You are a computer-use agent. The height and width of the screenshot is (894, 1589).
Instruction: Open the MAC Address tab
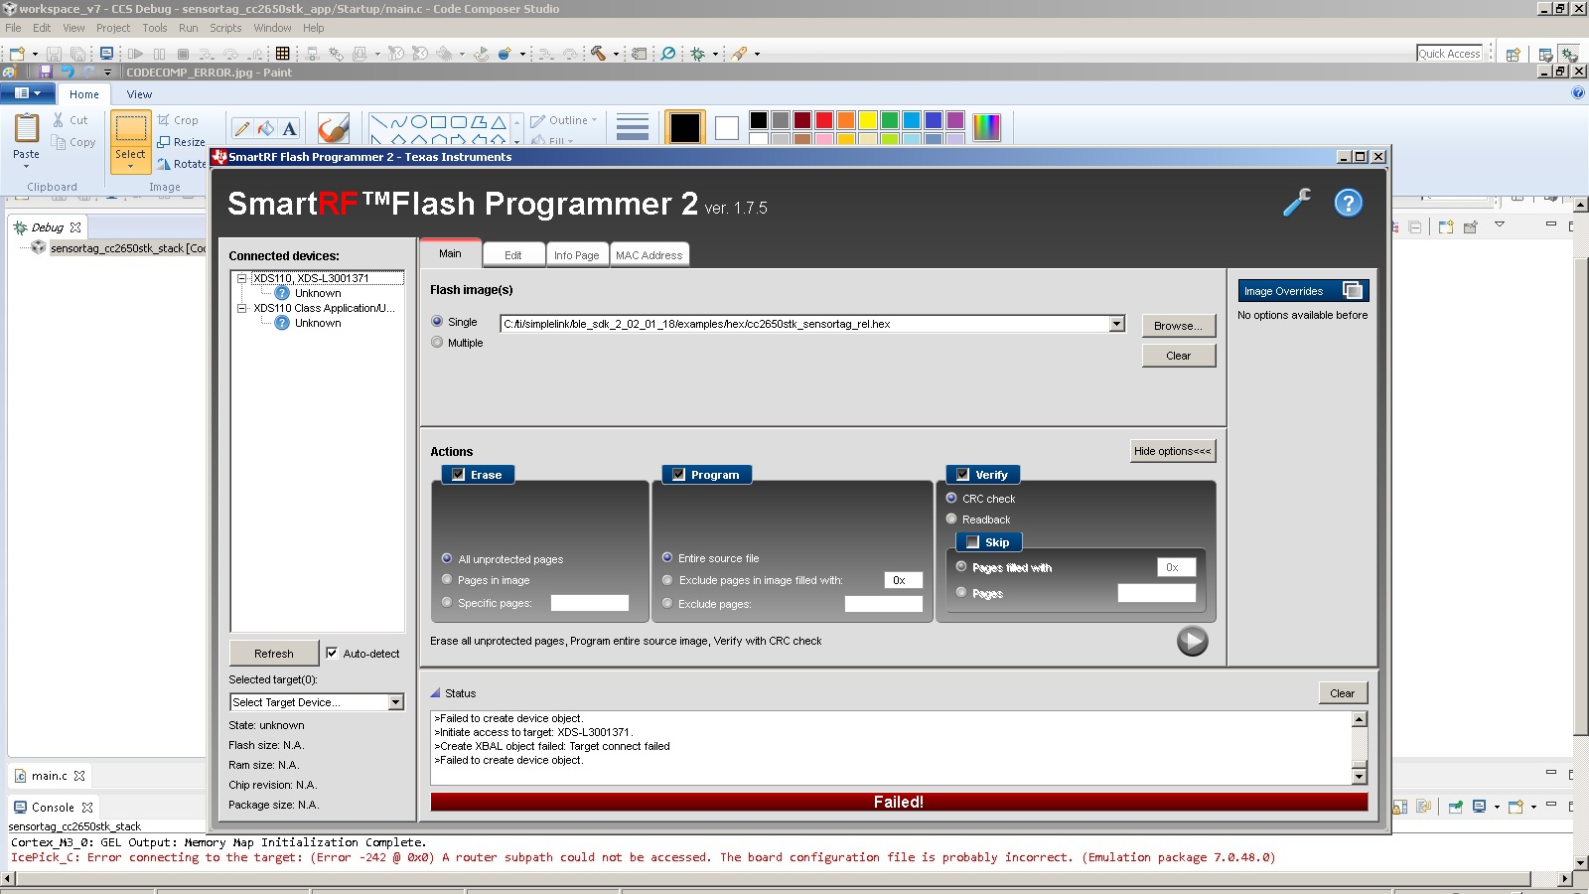[650, 255]
